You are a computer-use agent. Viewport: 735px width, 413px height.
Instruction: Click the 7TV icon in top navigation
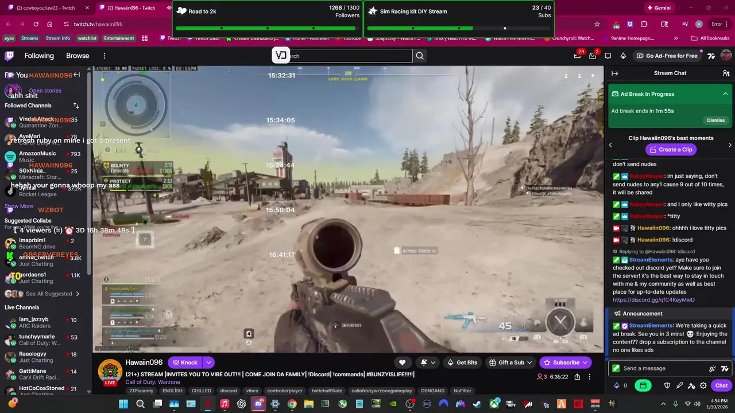(x=711, y=56)
